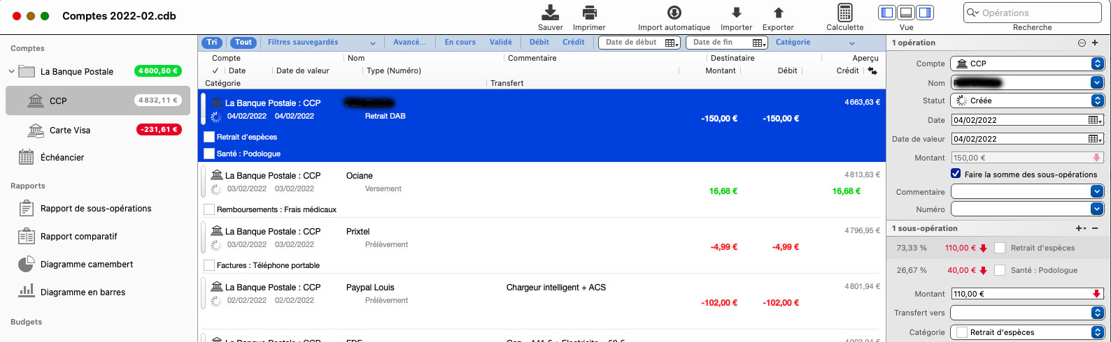
Task: Click the Échéancier calendar icon
Action: (x=26, y=157)
